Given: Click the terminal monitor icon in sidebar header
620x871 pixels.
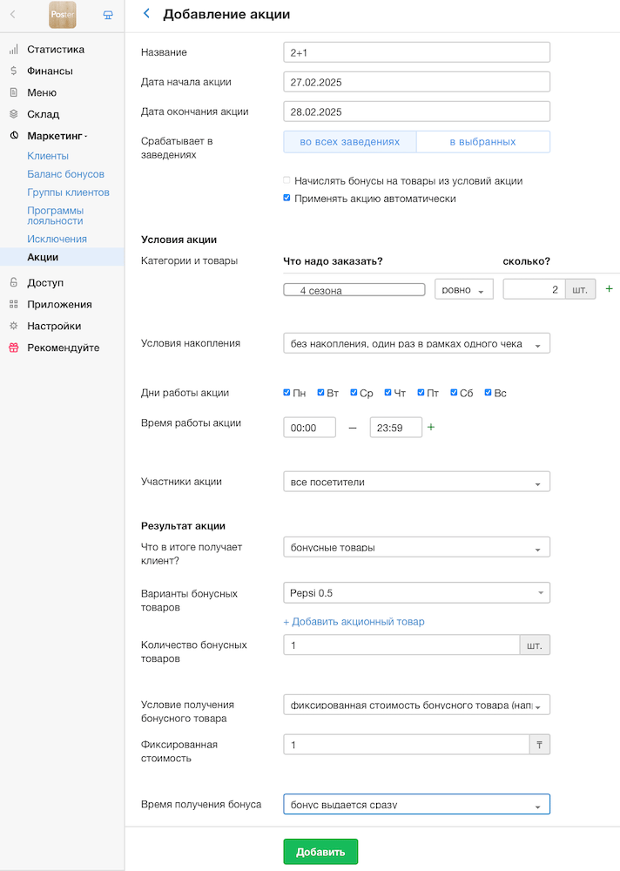Looking at the screenshot, I should pos(108,15).
